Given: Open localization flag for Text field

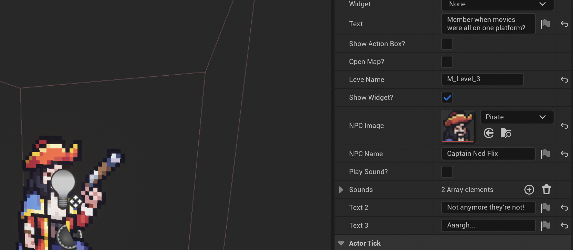Looking at the screenshot, I should point(546,24).
